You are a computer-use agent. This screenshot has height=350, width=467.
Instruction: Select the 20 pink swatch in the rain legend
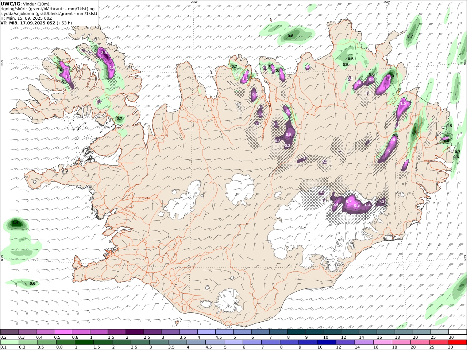click(x=420, y=342)
